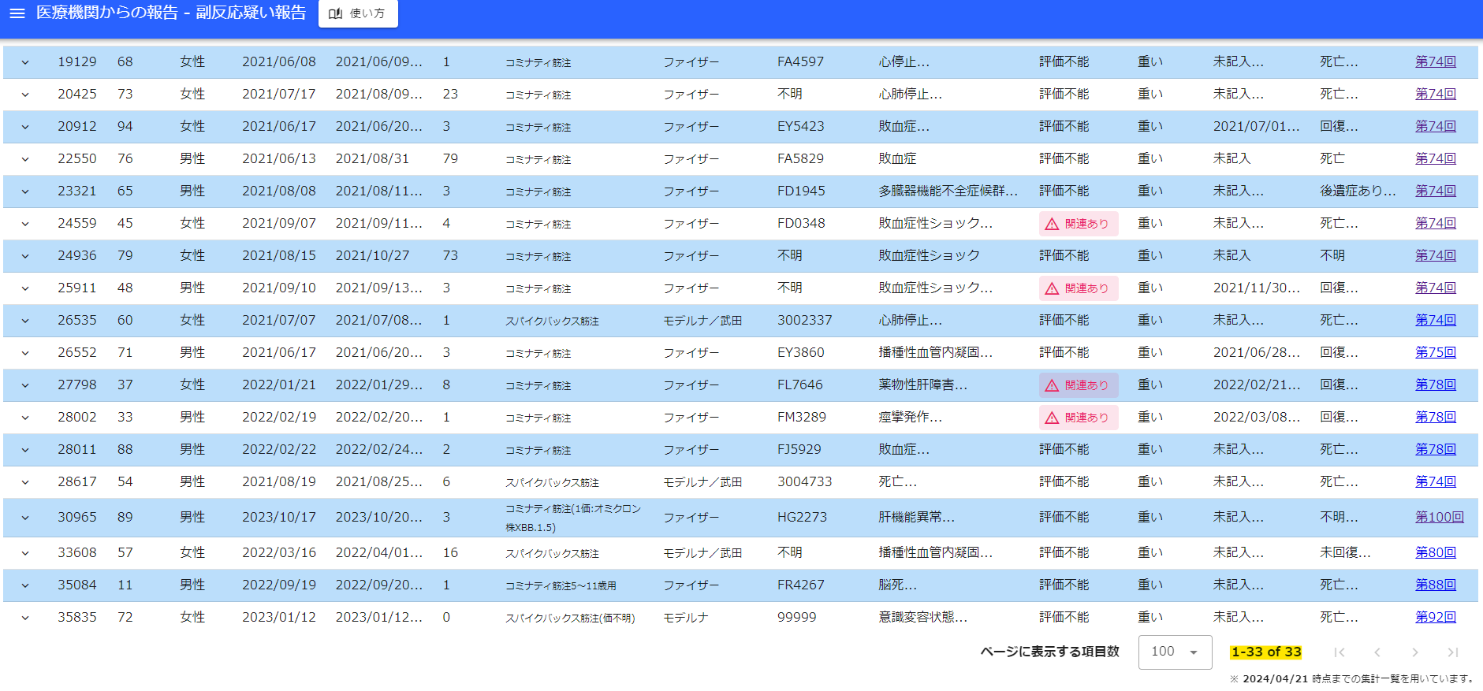Viewport: 1483px width, 691px height.
Task: Click 関連あり warning badge on row 28002
Action: [1078, 418]
